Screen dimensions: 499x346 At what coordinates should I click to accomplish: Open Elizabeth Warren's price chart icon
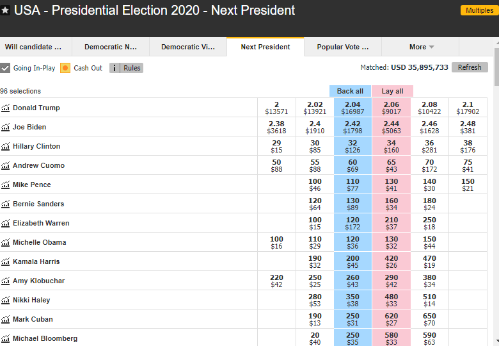tap(6, 224)
